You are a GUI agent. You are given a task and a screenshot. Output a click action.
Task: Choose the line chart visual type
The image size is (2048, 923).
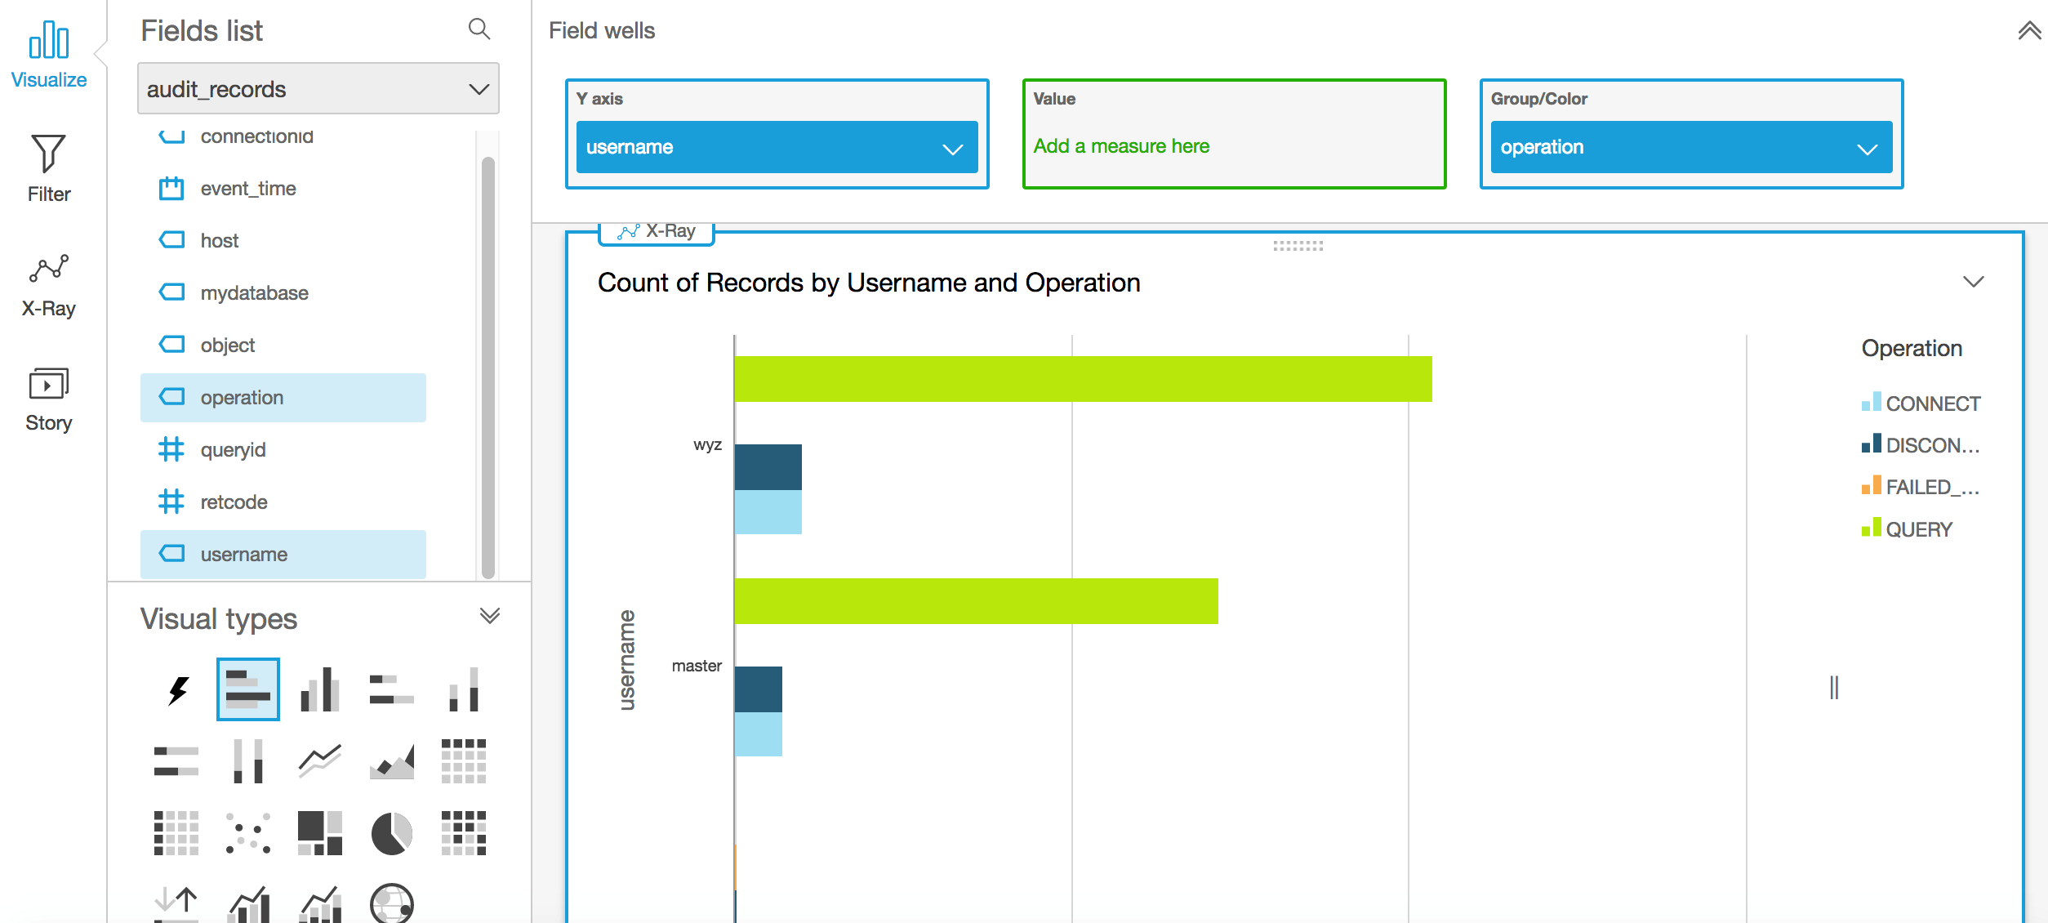319,761
